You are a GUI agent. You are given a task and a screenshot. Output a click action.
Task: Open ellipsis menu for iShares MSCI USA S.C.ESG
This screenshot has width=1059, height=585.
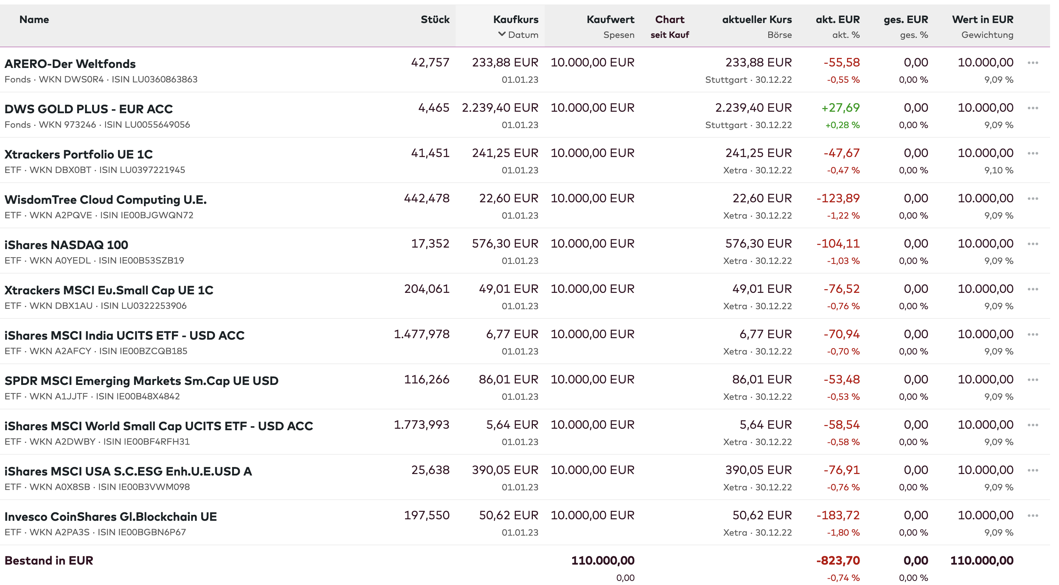click(1033, 470)
